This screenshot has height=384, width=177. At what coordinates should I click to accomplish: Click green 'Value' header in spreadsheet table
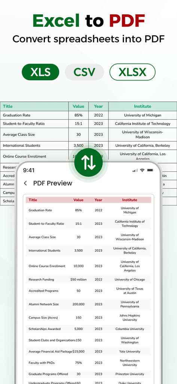(x=79, y=106)
